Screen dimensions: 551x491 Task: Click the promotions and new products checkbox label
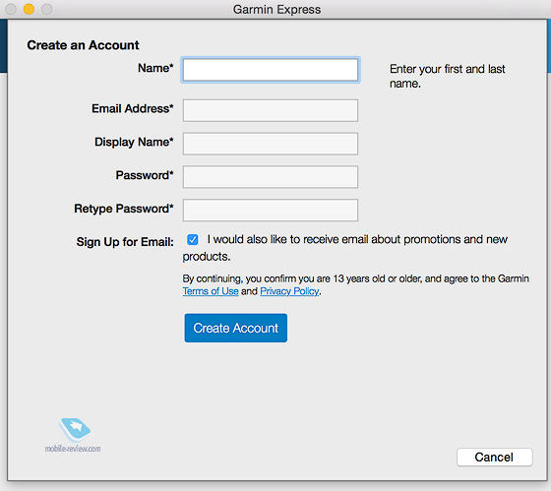pyautogui.click(x=345, y=248)
